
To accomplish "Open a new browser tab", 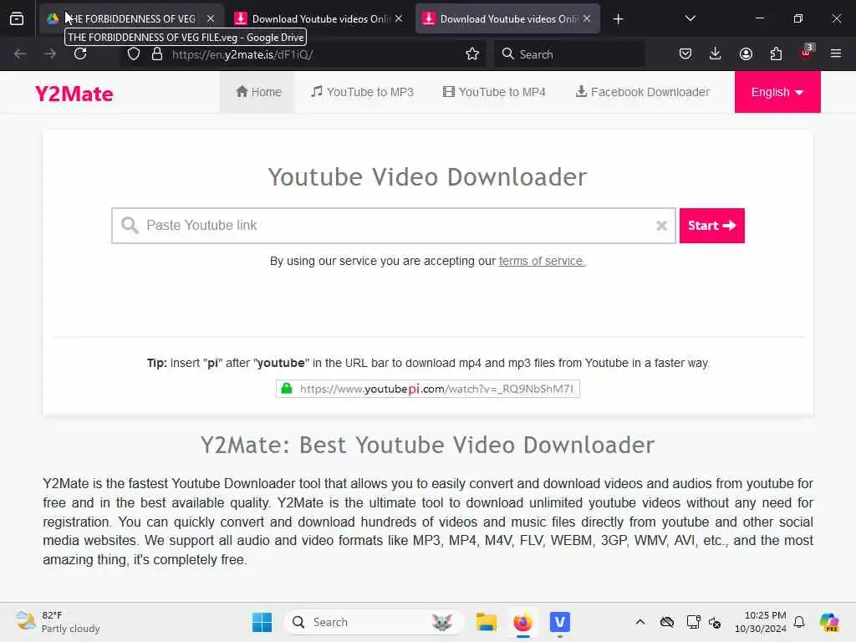I will tap(618, 20).
